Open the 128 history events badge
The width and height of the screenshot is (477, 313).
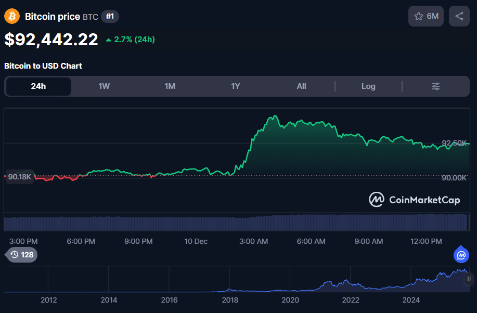tap(22, 255)
